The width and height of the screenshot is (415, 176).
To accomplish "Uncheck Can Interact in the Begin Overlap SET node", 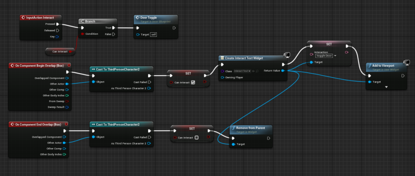I will [193, 82].
